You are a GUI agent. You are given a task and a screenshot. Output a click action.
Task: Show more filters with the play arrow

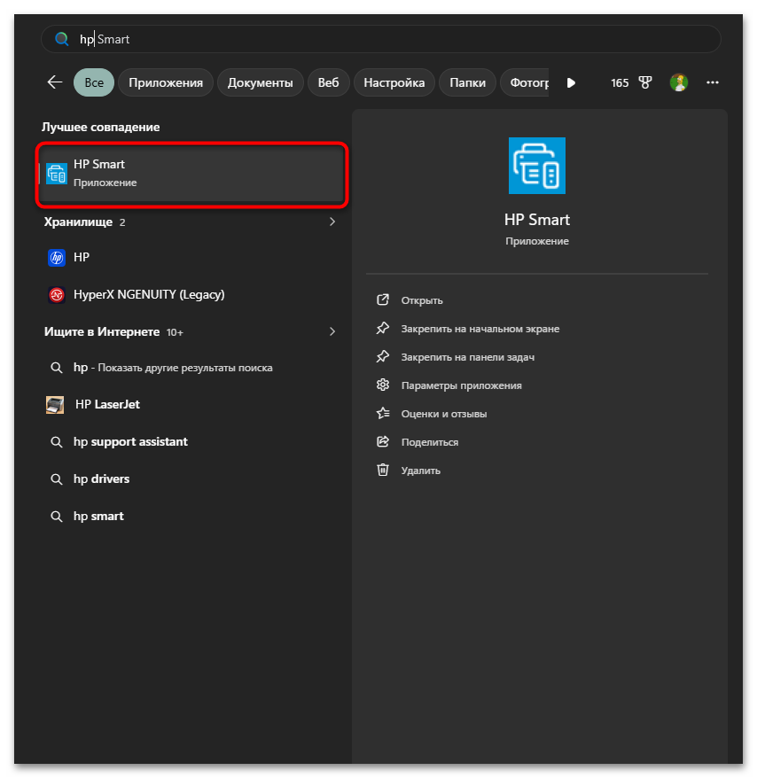click(571, 83)
